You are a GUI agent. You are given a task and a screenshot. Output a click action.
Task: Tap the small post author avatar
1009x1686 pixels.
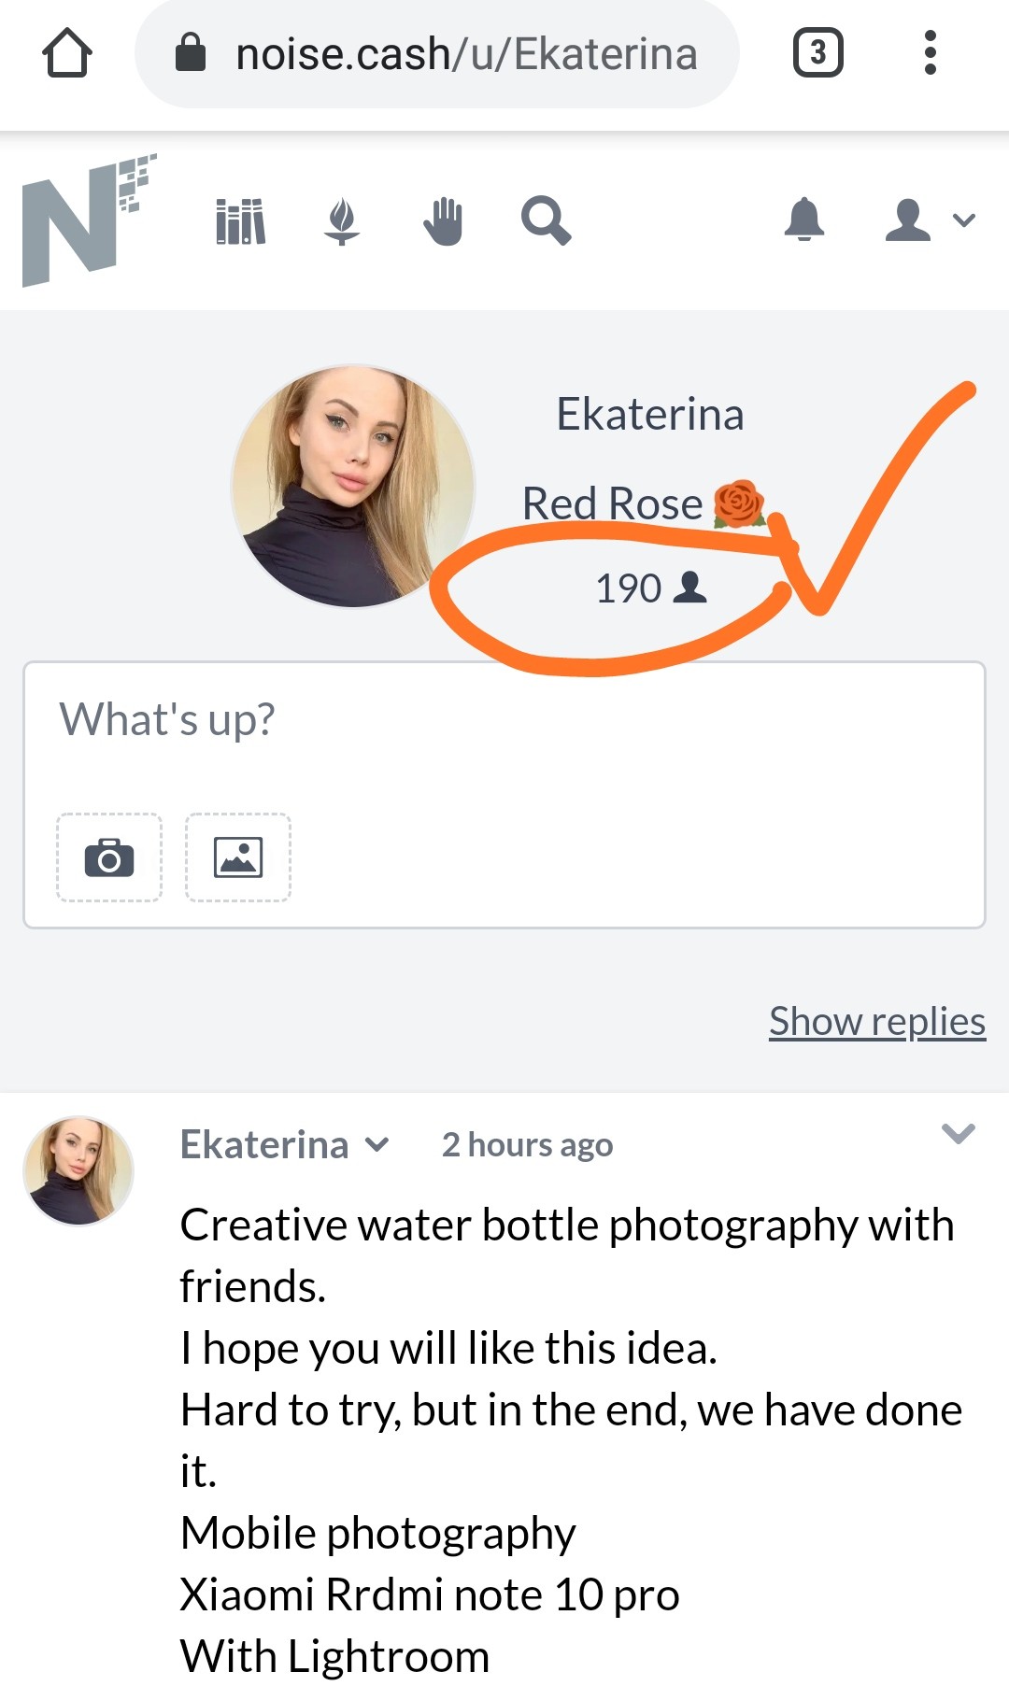point(78,1170)
